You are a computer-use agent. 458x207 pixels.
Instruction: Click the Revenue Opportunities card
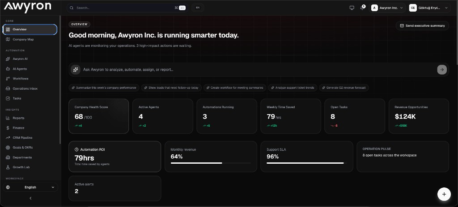[419, 116]
